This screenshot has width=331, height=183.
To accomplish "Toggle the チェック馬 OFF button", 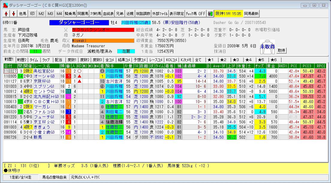I will pos(195,14).
